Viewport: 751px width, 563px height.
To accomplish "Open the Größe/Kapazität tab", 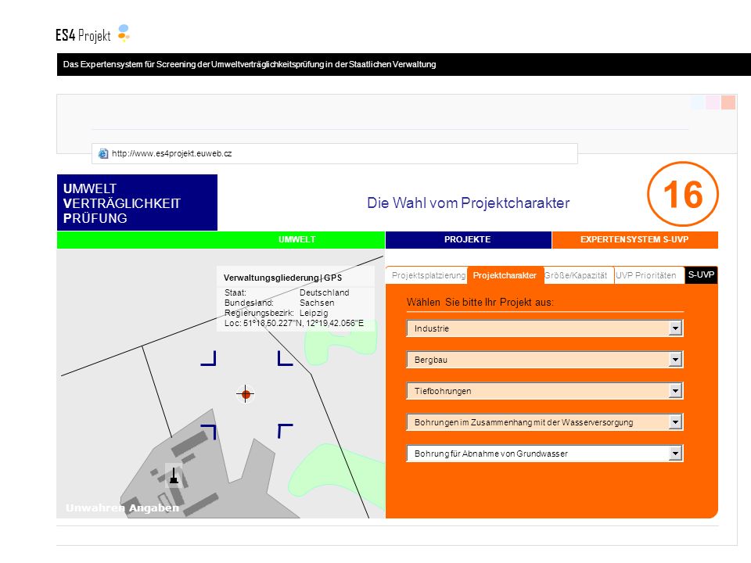I will pyautogui.click(x=579, y=275).
